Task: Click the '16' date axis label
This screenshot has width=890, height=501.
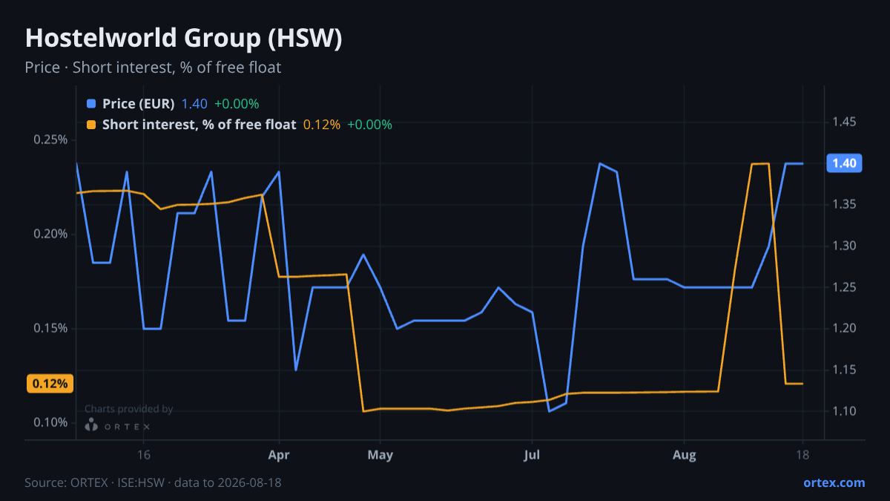Action: (144, 455)
